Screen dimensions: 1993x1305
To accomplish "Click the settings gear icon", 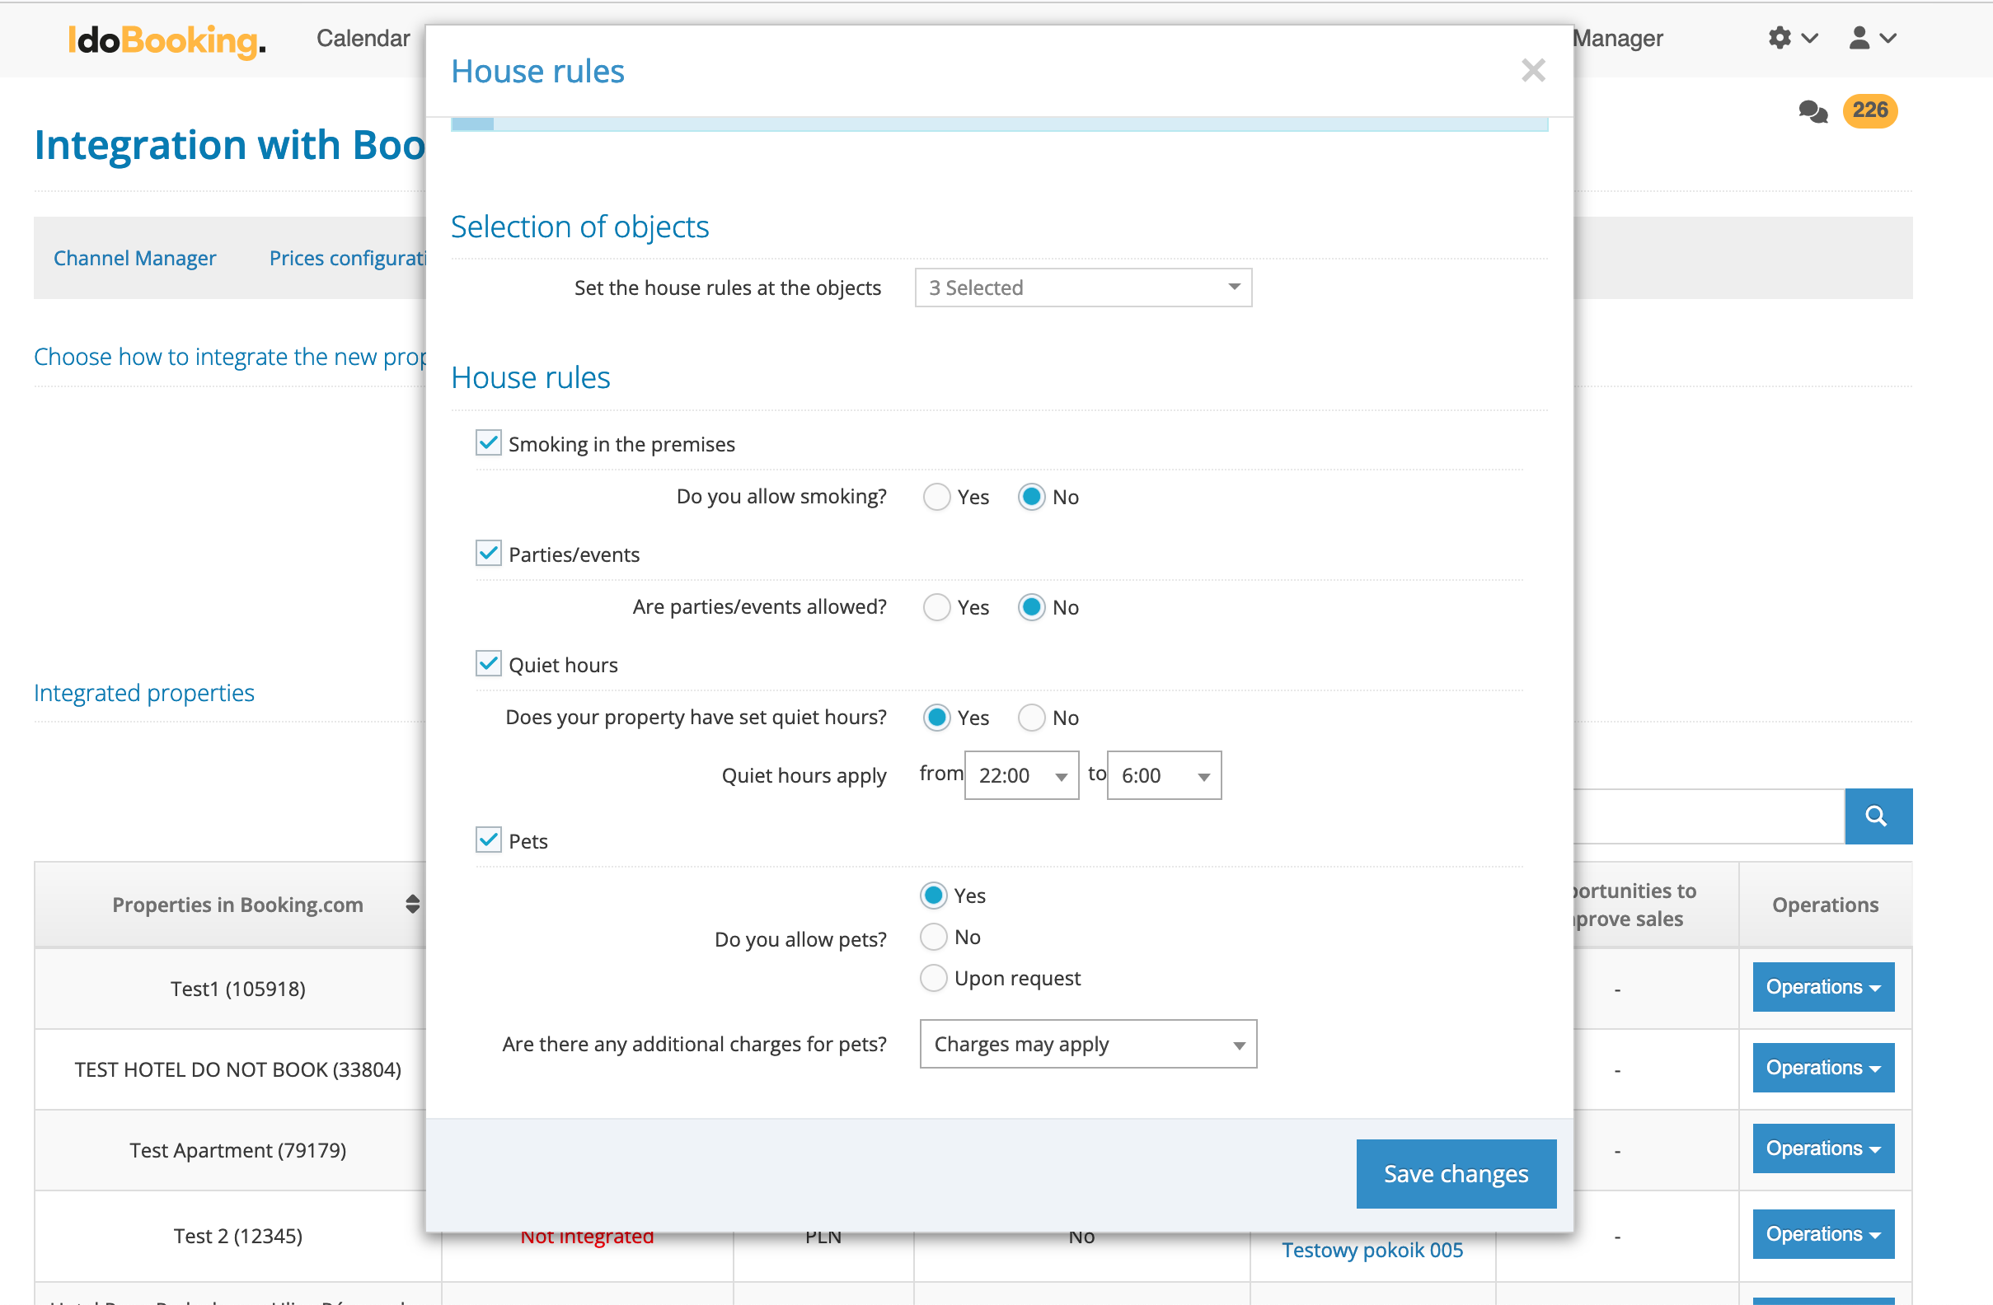I will pos(1780,38).
